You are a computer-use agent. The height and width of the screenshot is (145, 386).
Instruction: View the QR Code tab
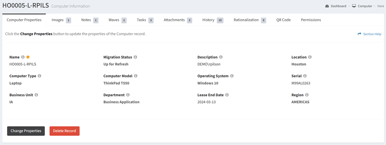(x=283, y=20)
